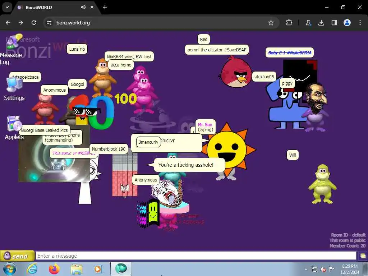Toggle the browser side panel

(x=334, y=23)
